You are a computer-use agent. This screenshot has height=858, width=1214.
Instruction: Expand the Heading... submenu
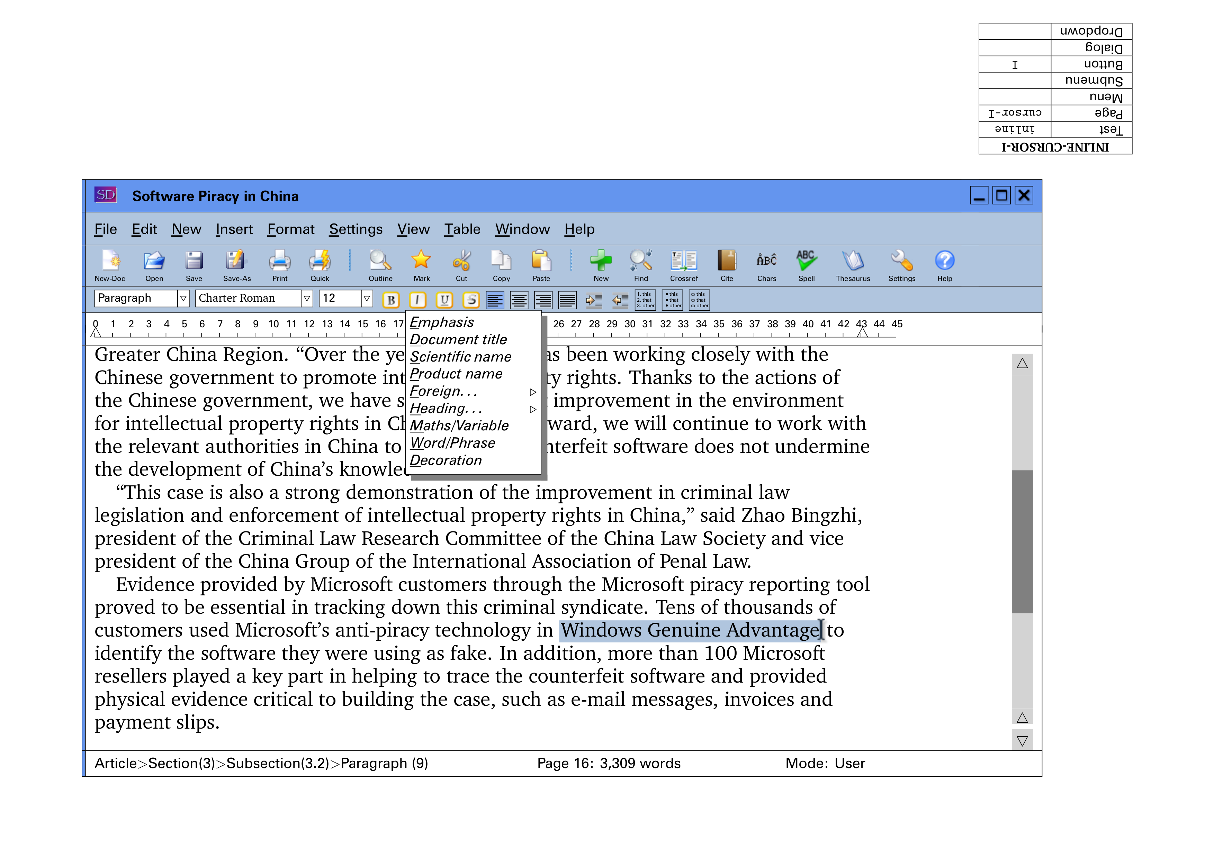point(474,409)
